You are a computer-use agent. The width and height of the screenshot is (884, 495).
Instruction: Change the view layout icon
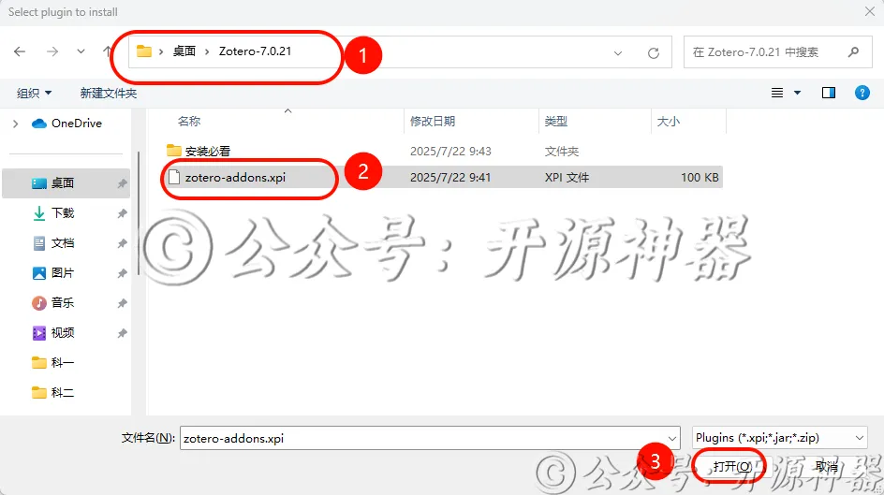(x=777, y=93)
